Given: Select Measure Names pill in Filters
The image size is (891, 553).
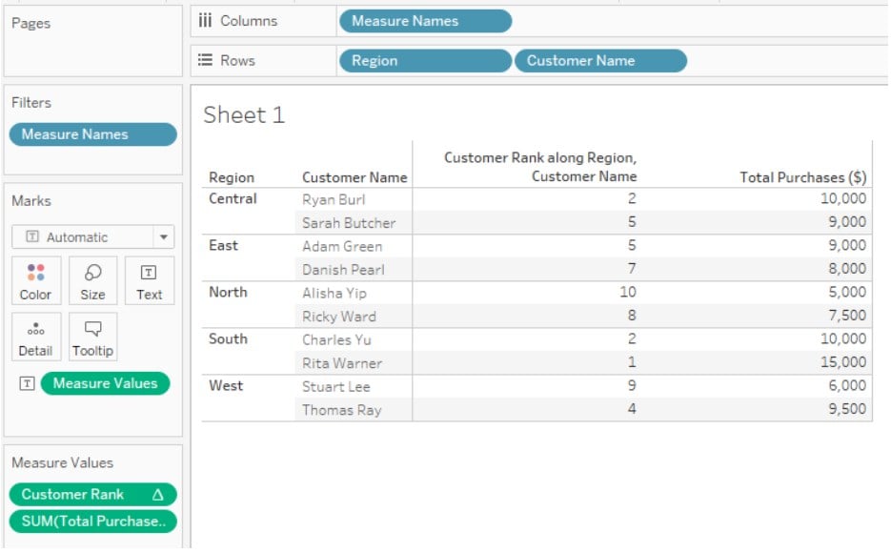Looking at the screenshot, I should [x=92, y=134].
